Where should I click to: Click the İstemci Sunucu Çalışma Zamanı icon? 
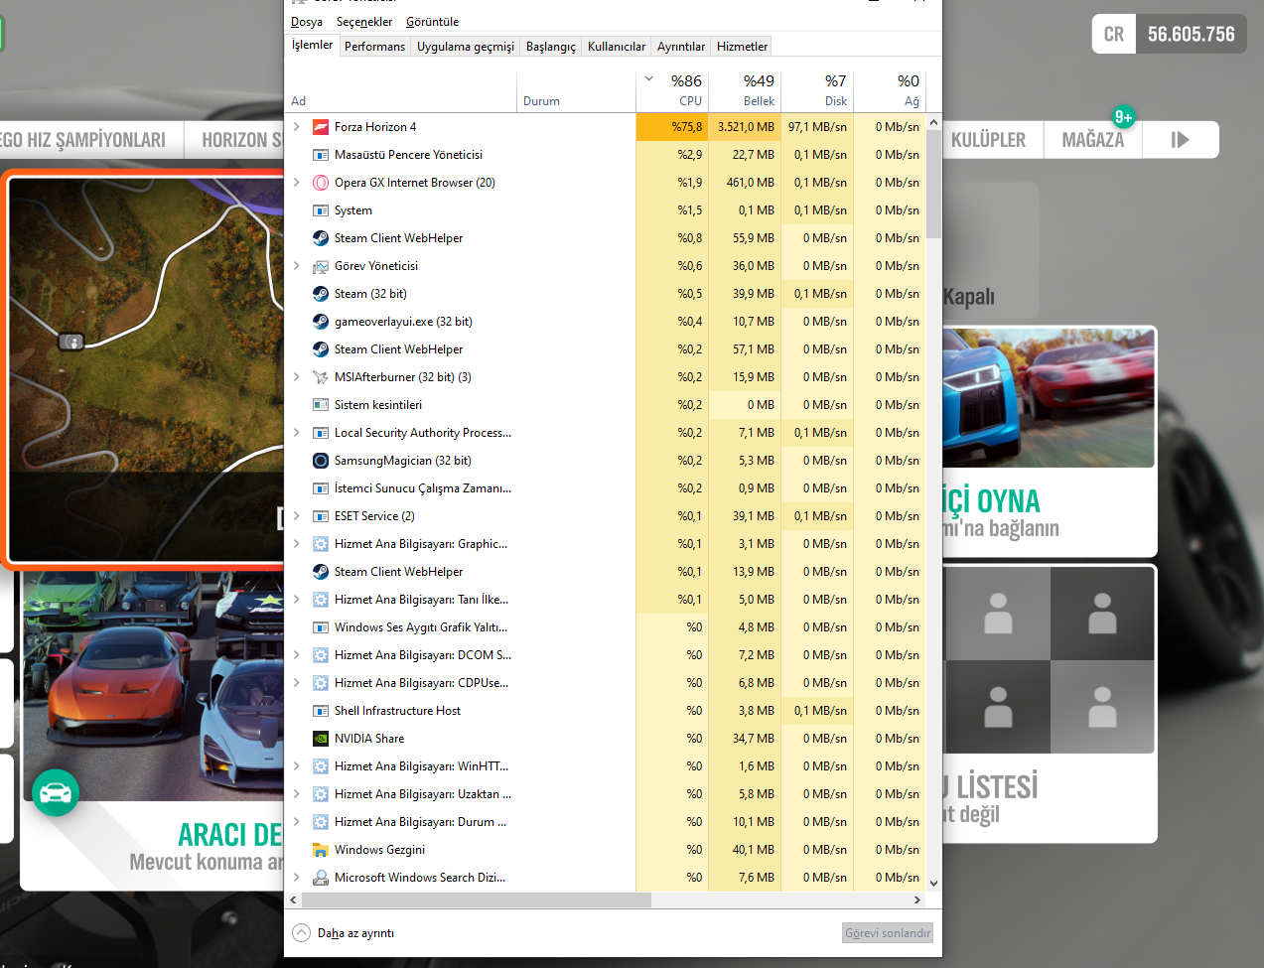pos(321,488)
